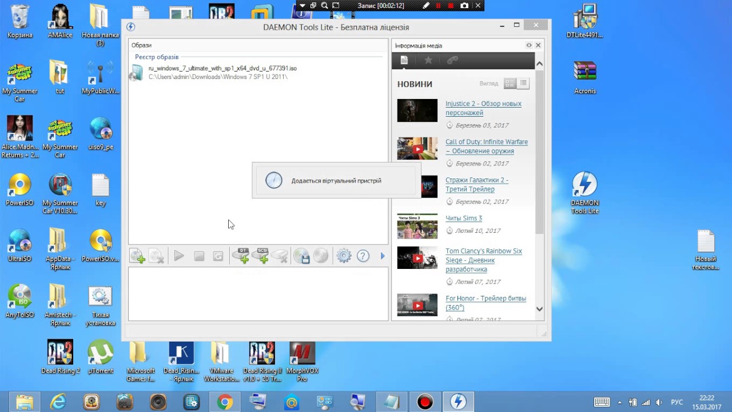
Task: Open the favorites star tab in media panel
Action: (428, 60)
